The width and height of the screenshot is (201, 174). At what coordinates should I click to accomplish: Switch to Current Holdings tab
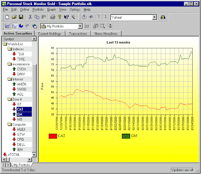50,34
